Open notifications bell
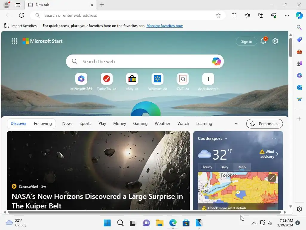The width and height of the screenshot is (306, 230). click(263, 41)
